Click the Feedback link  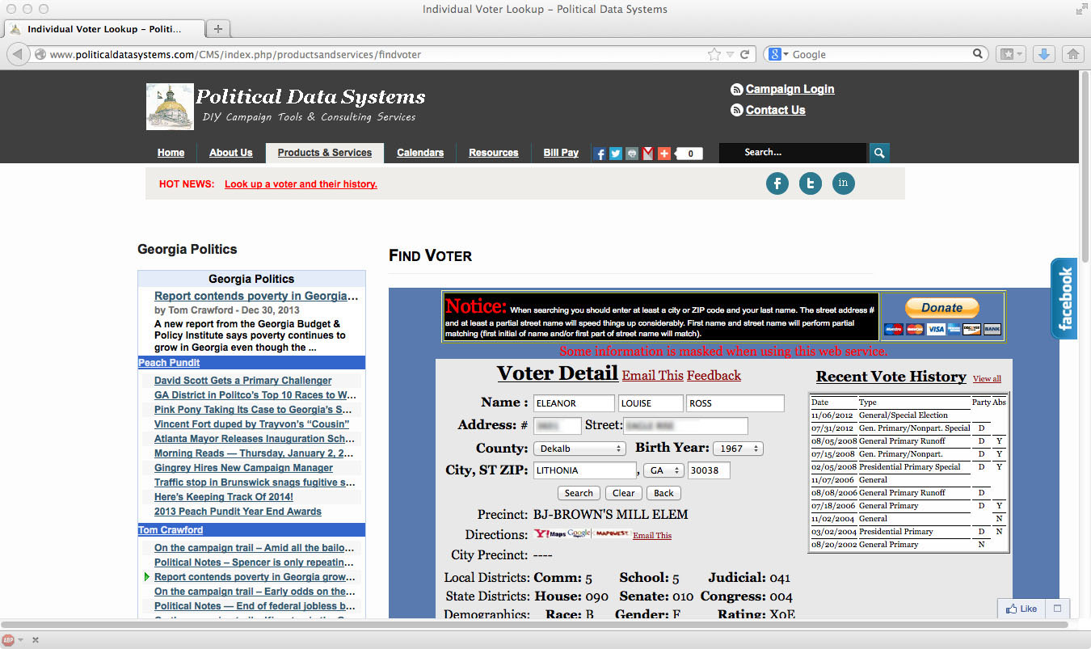coord(714,375)
